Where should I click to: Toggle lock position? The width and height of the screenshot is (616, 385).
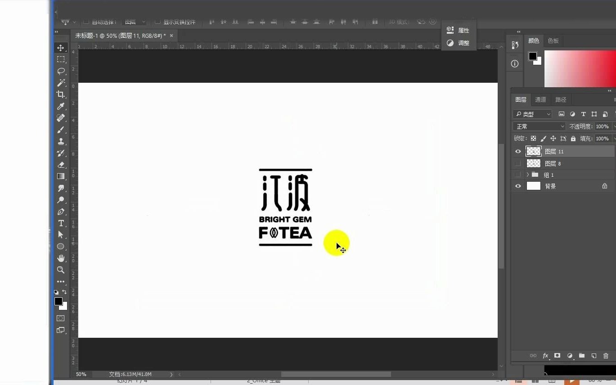pos(553,139)
